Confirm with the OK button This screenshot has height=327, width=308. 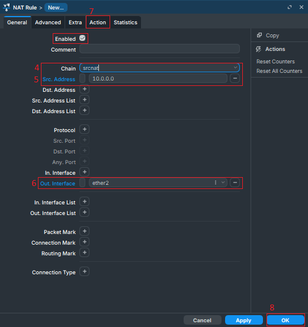[285, 320]
